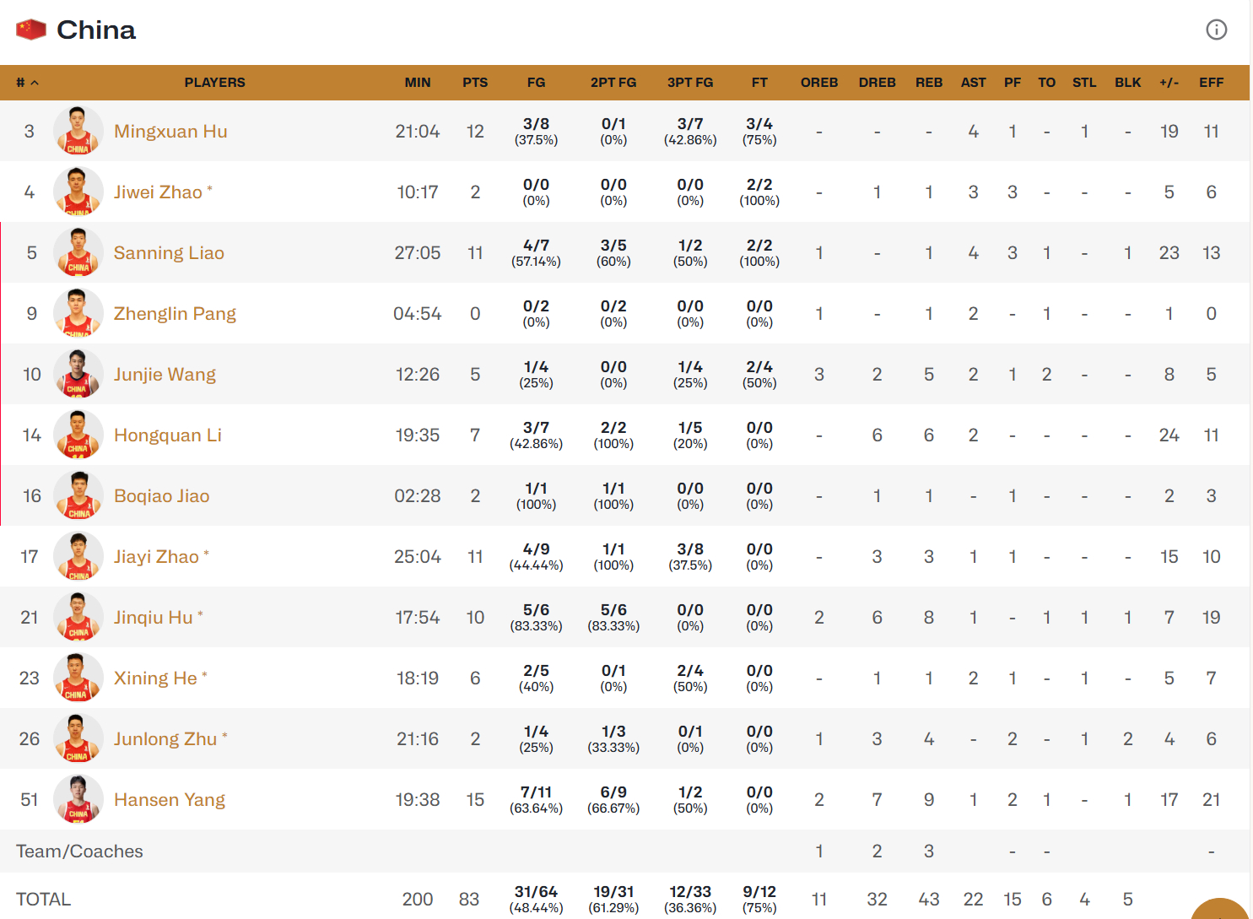1253x919 pixels.
Task: Click Junjie Wang's headshot thumbnail
Action: click(78, 374)
